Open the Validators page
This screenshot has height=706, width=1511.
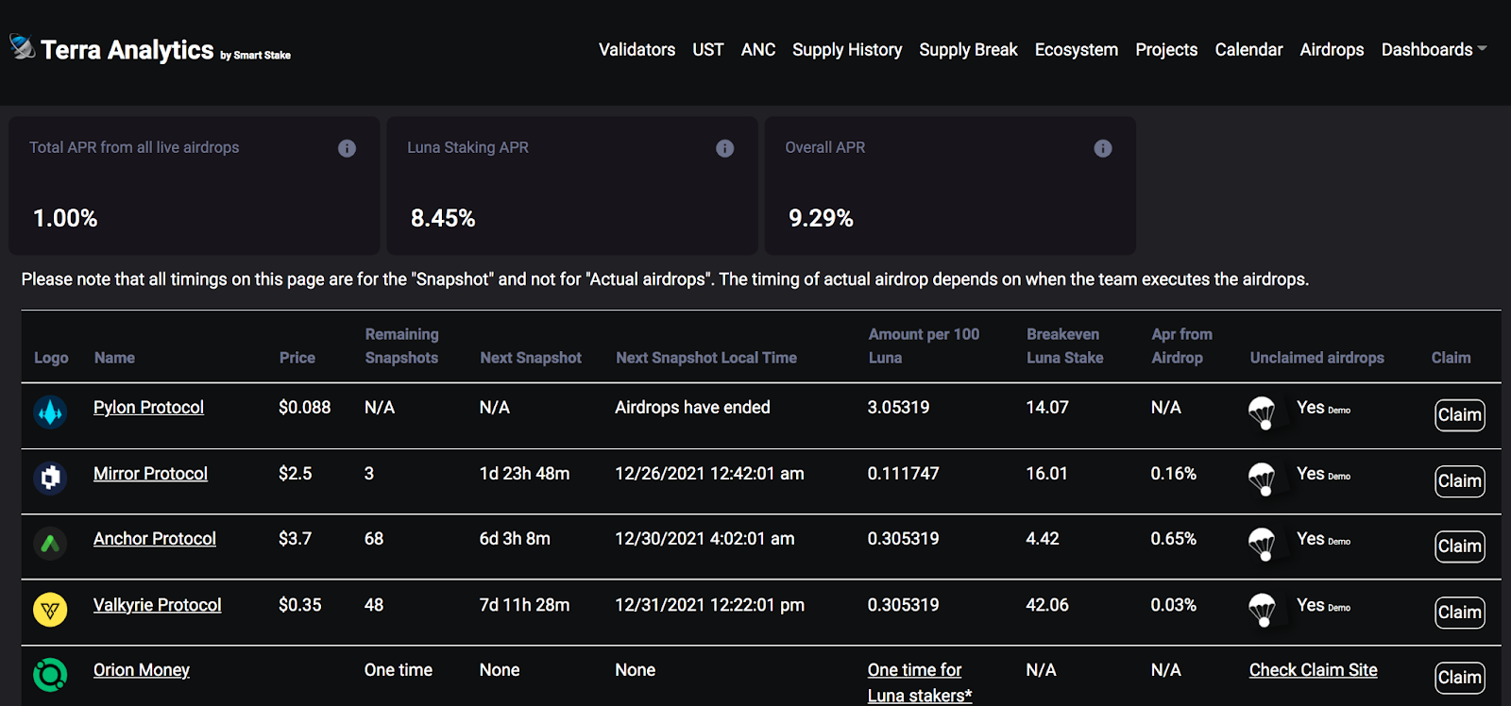coord(637,49)
